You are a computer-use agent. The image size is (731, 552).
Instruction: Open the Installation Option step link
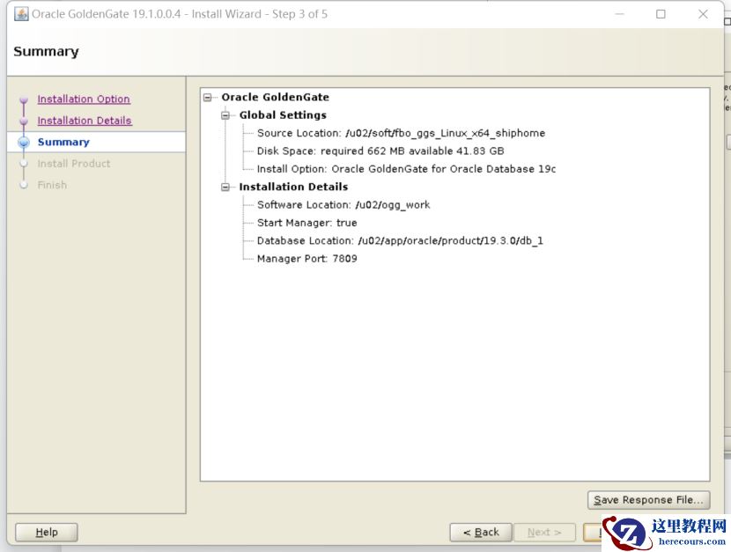[x=84, y=99]
